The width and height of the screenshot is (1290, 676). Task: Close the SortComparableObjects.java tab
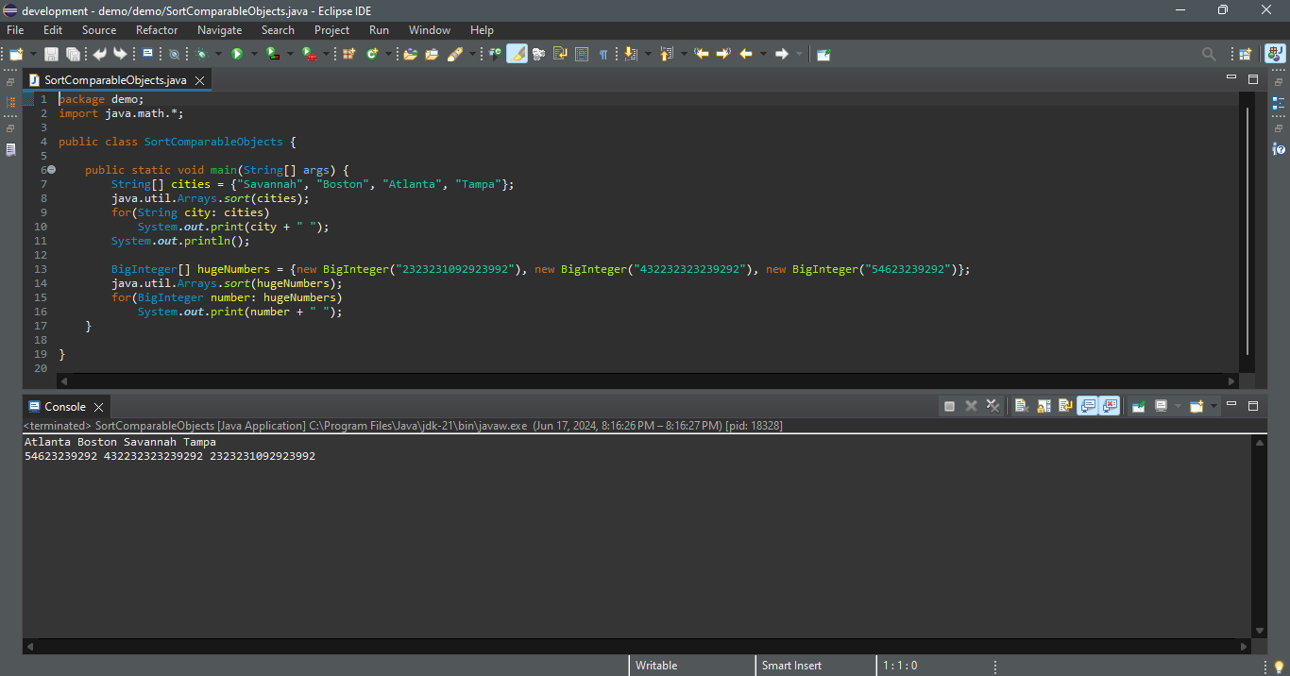tap(199, 80)
